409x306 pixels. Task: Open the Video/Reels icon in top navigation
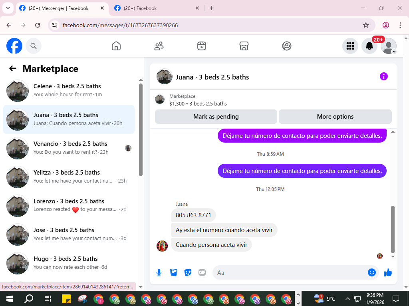coord(202,46)
